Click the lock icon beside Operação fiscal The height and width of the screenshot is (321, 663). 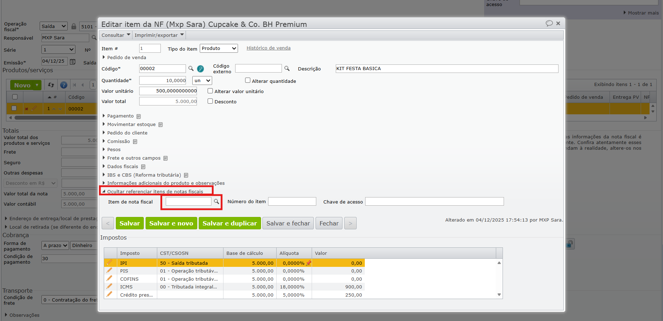coord(74,26)
